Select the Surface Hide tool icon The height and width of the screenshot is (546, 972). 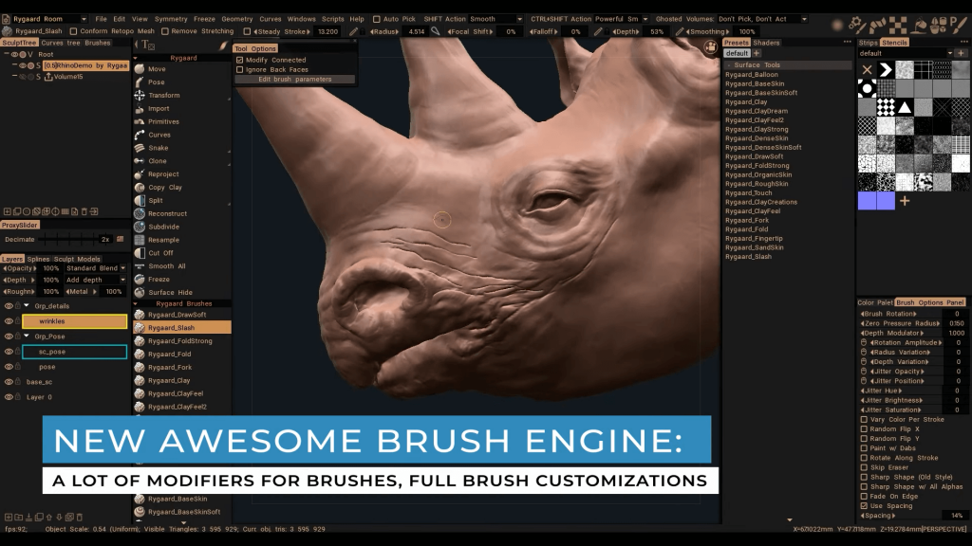click(140, 292)
